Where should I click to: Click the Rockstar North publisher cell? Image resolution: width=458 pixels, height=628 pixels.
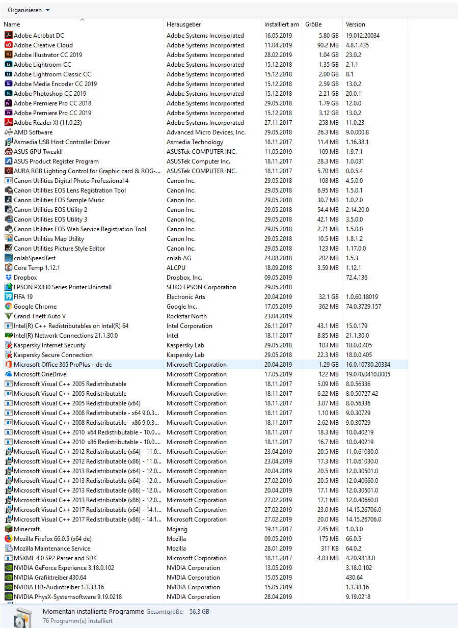pos(186,316)
